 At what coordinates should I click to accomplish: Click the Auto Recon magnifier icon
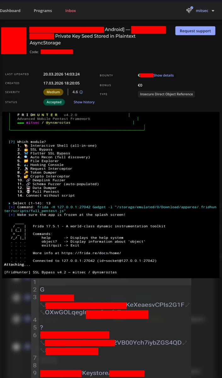coord(26,157)
